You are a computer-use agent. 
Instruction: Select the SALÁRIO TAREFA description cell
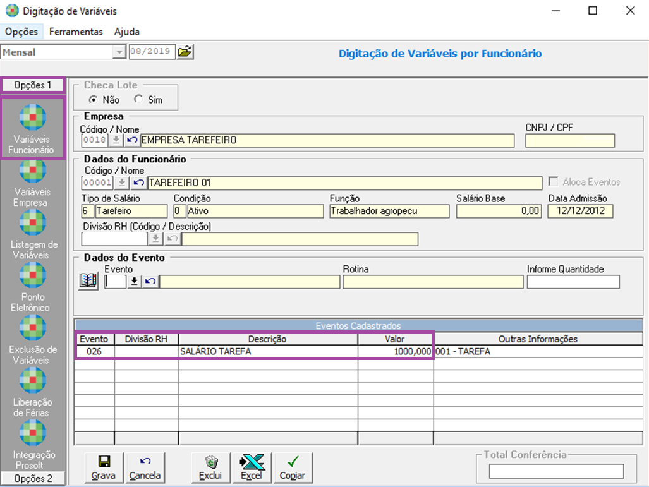click(268, 351)
